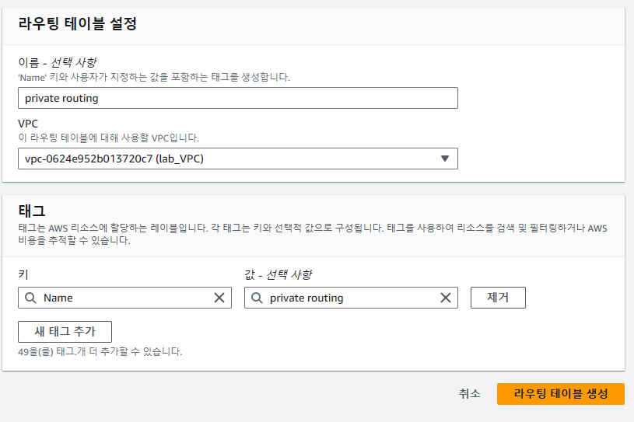This screenshot has width=634, height=422.
Task: Click the 태그 section heading
Action: pyautogui.click(x=32, y=211)
